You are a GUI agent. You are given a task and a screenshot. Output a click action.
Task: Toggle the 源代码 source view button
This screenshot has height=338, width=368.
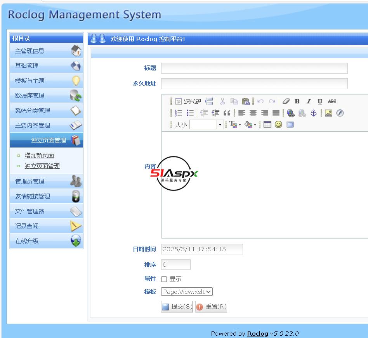pyautogui.click(x=188, y=101)
